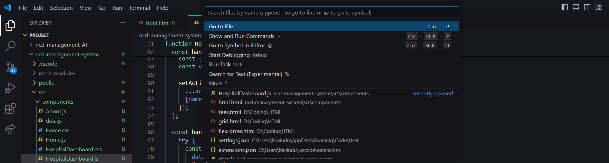Toggle primary side bar layout icon
Image resolution: width=609 pixels, height=163 pixels.
pyautogui.click(x=565, y=7)
